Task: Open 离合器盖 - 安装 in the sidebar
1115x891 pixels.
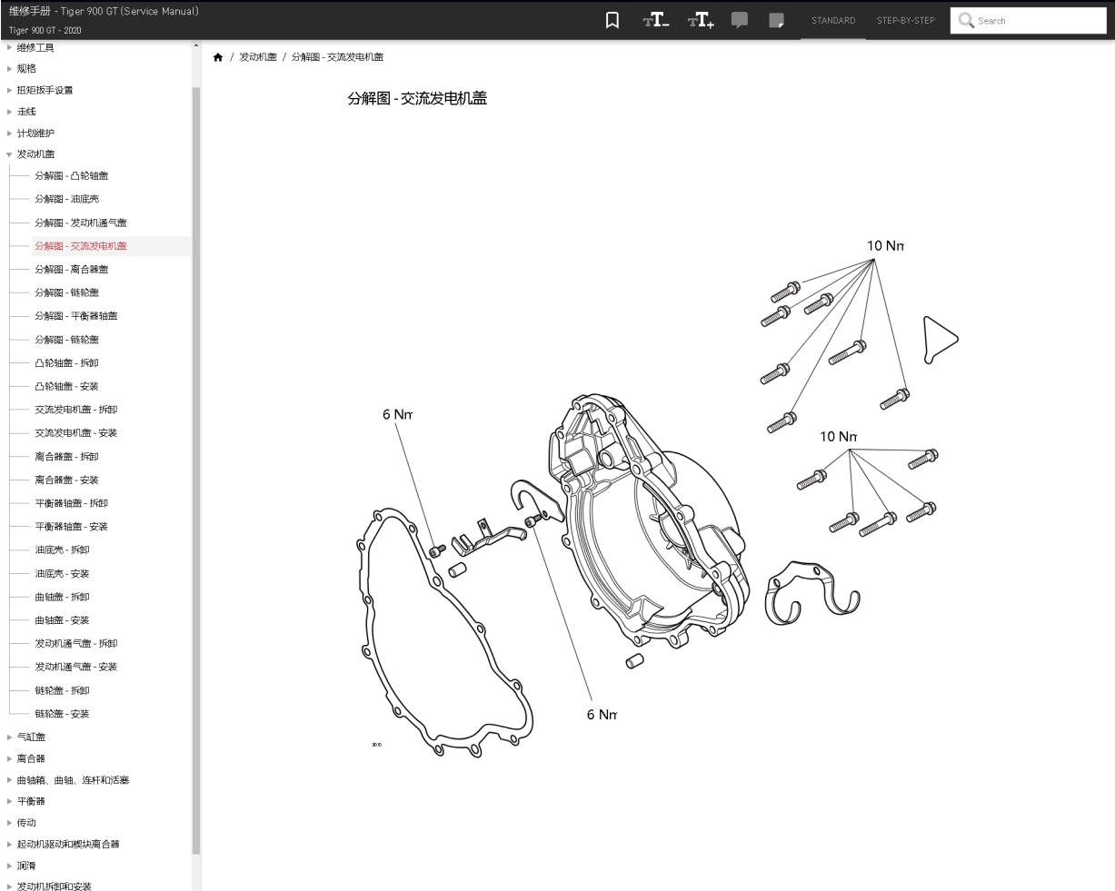Action: point(66,480)
